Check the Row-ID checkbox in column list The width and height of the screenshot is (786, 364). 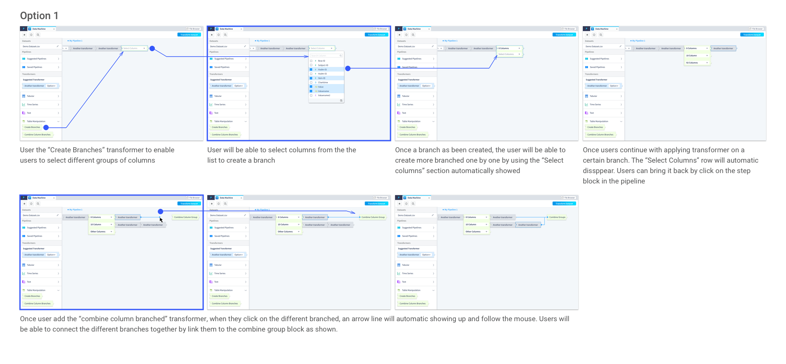(x=311, y=61)
